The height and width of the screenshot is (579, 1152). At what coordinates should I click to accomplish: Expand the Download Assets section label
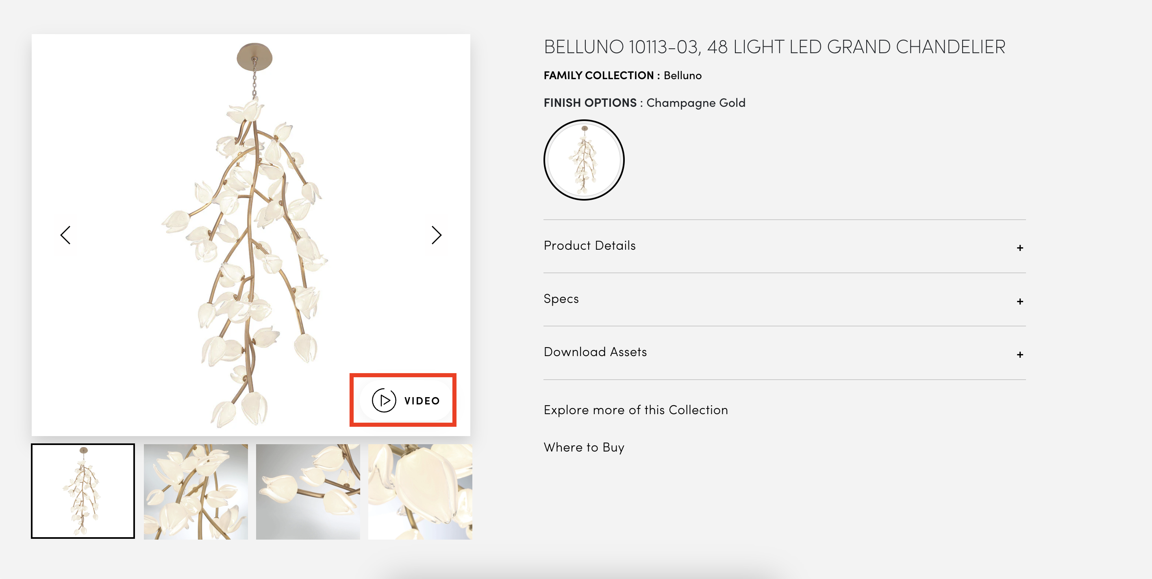click(x=595, y=352)
